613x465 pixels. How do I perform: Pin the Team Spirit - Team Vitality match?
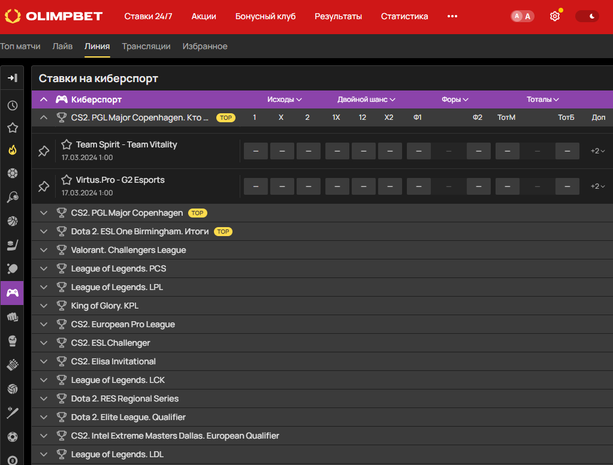click(x=44, y=151)
